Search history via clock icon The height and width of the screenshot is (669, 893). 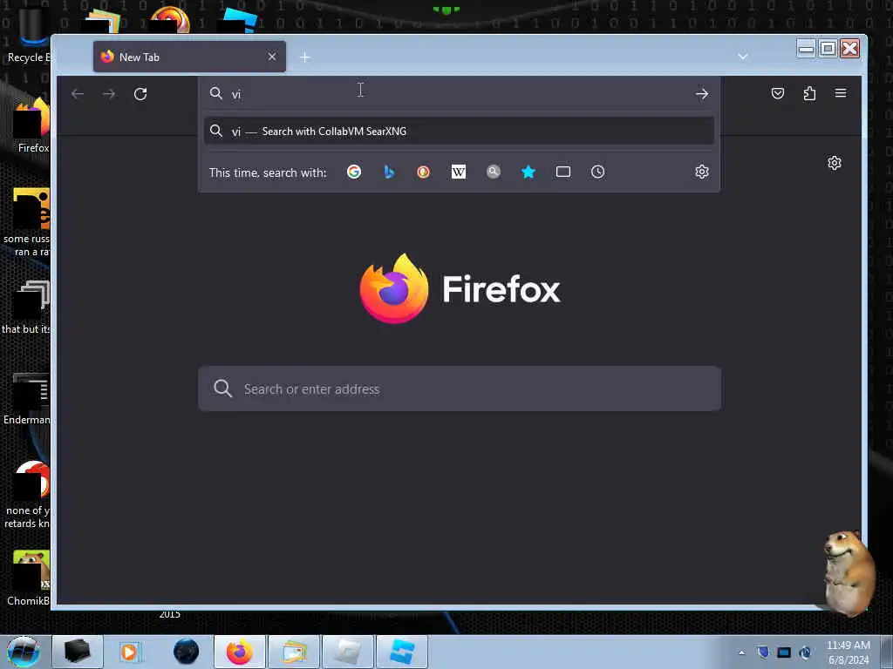[597, 172]
